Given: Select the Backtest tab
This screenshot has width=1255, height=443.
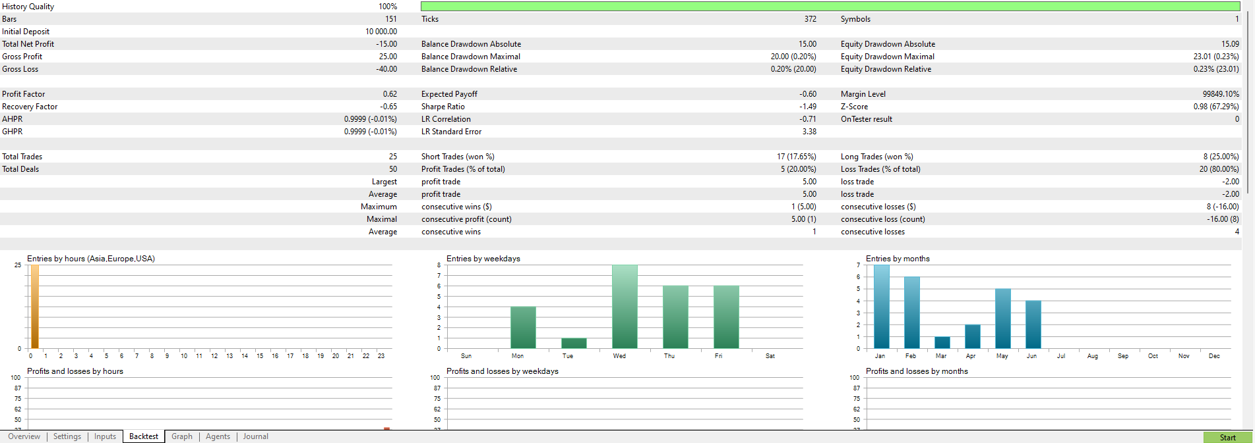Looking at the screenshot, I should pyautogui.click(x=144, y=436).
